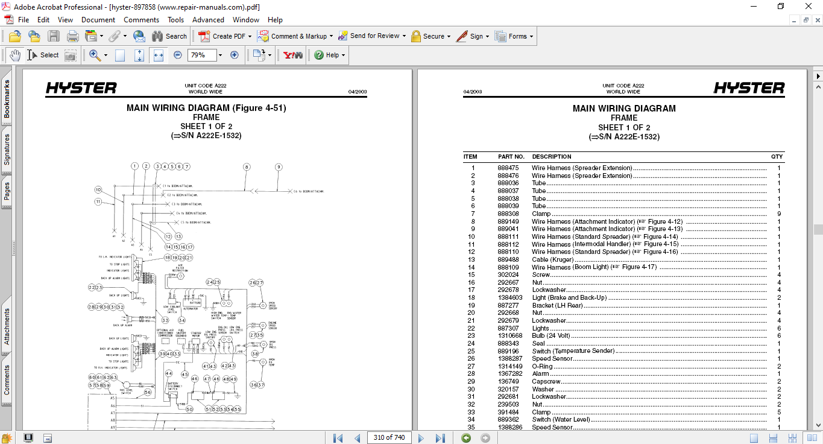Viewport: 823px width, 444px height.
Task: Open the Signatures side tab
Action: pos(7,150)
